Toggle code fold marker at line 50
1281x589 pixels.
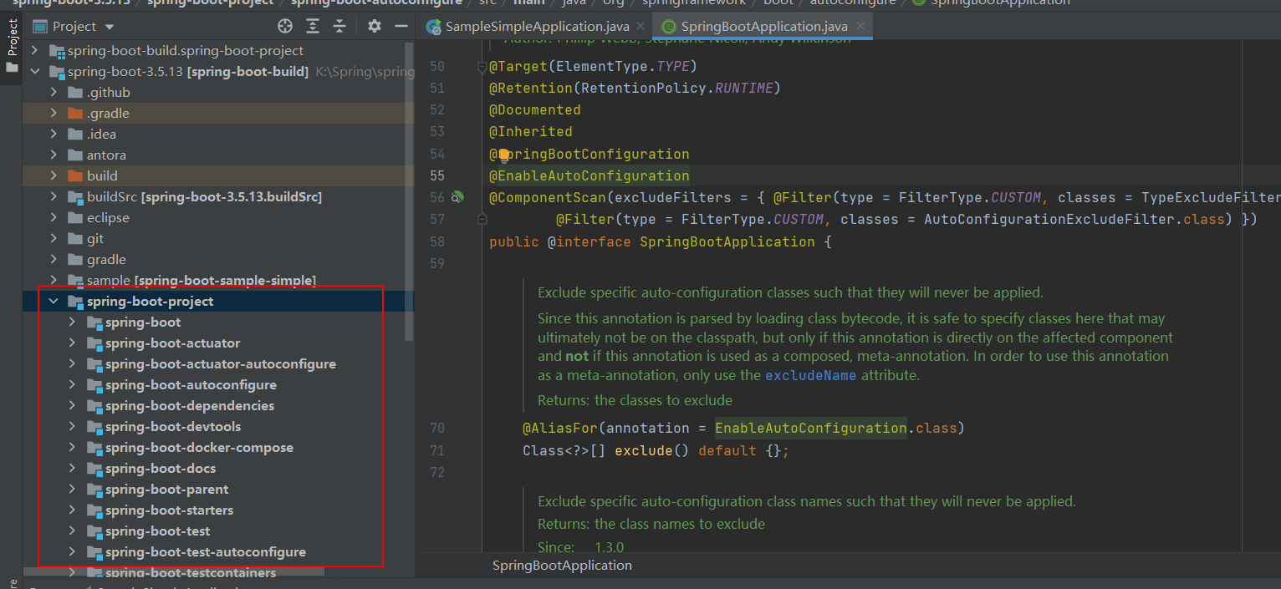[x=482, y=66]
